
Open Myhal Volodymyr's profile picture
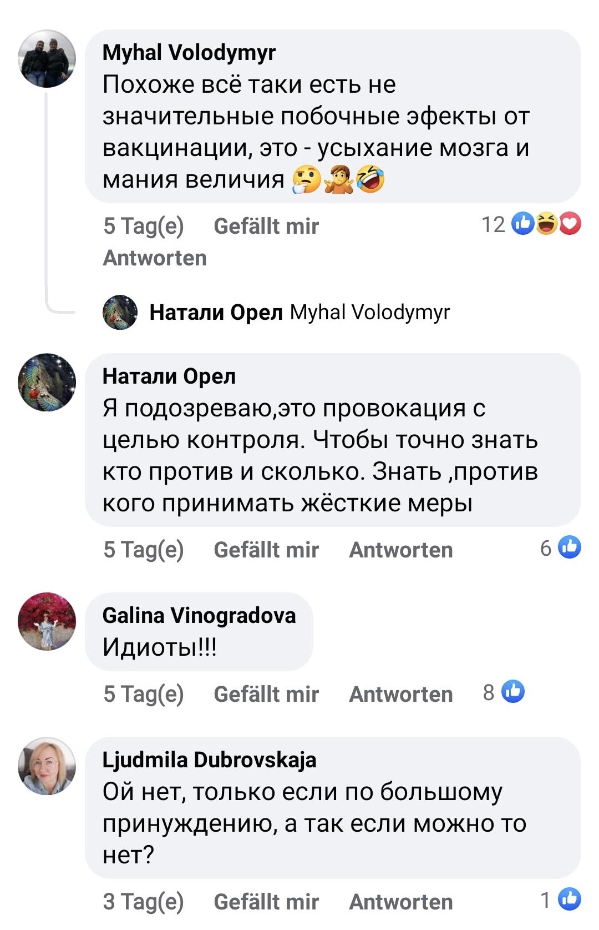[x=47, y=59]
